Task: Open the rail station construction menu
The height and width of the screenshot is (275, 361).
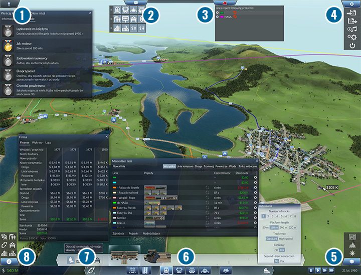Action: pyautogui.click(x=166, y=269)
